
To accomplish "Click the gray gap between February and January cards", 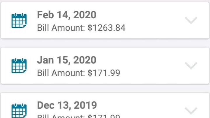I will pyautogui.click(x=105, y=43).
